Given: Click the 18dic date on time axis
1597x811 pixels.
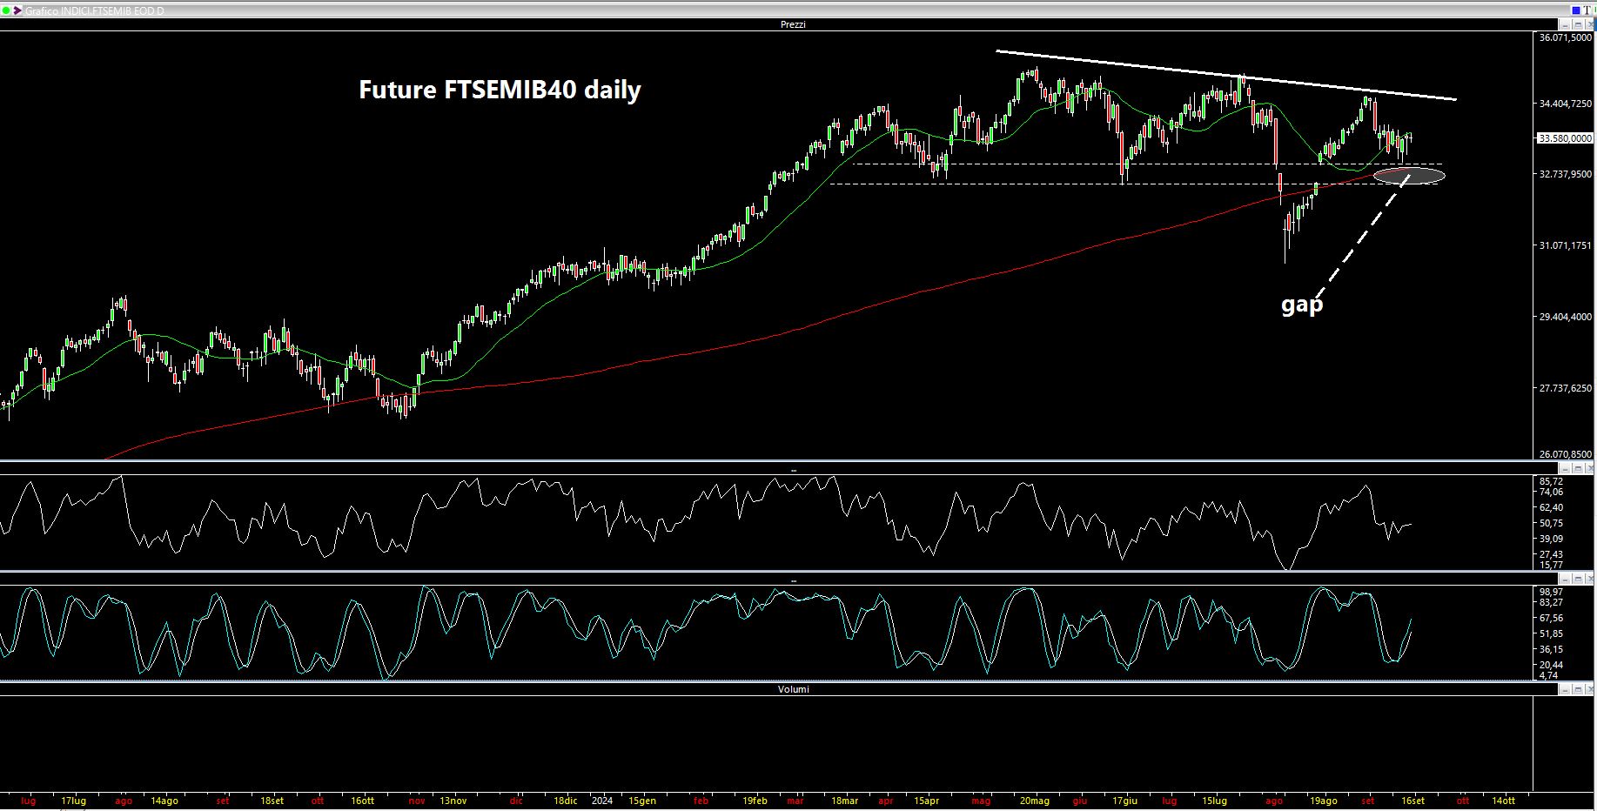Looking at the screenshot, I should (x=564, y=801).
